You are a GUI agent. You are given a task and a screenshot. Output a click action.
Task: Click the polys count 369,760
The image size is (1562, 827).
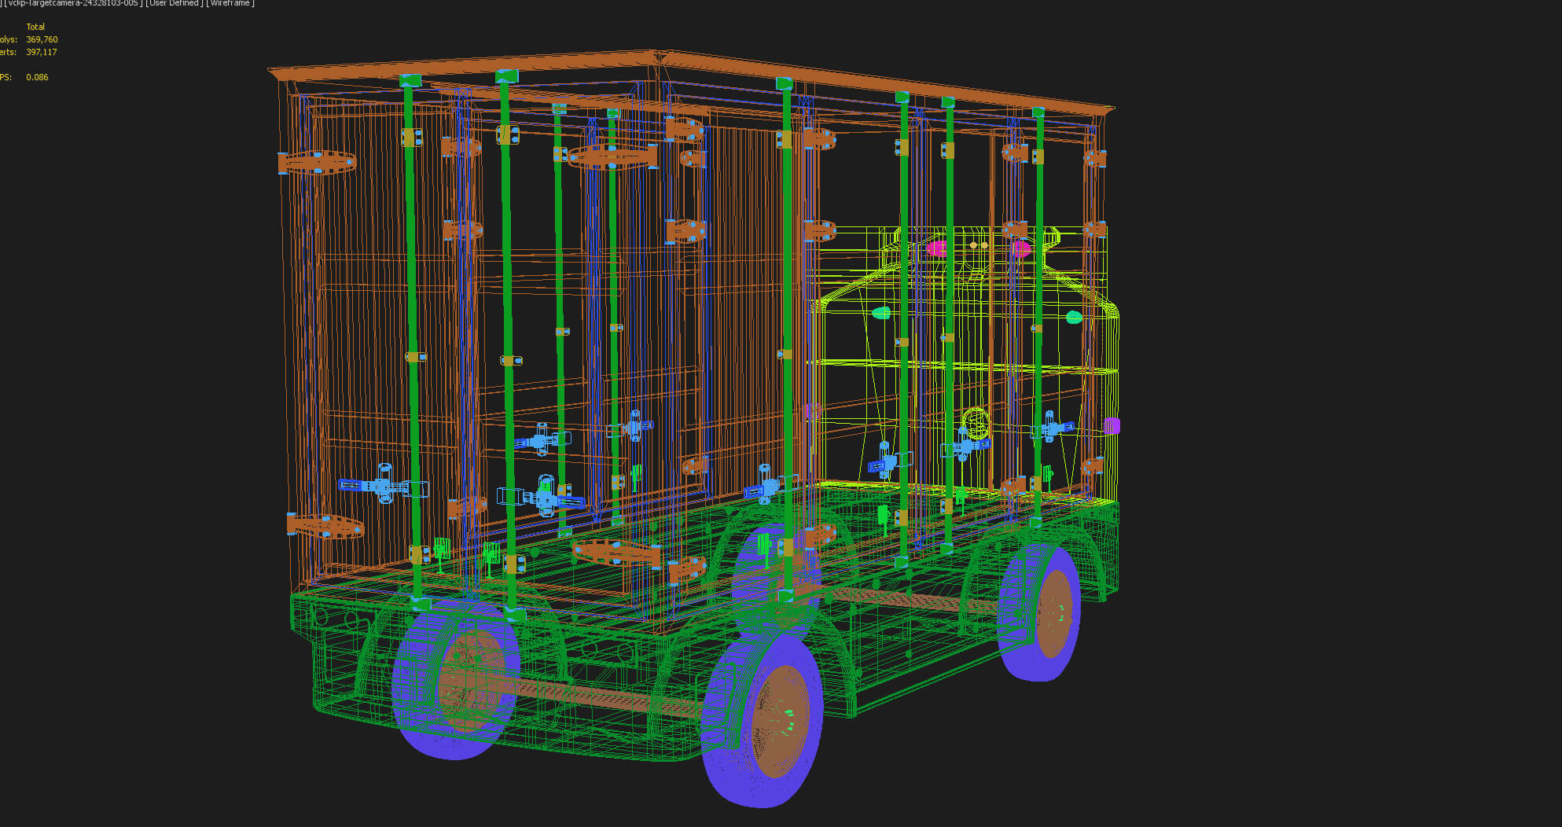tap(42, 39)
